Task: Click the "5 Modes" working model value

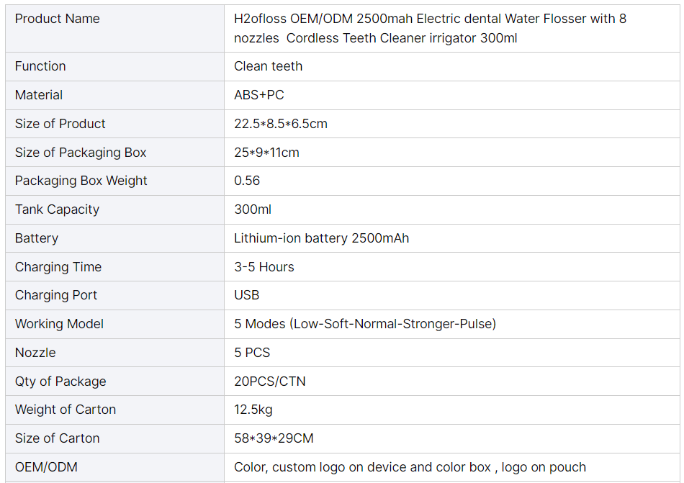Action: pos(365,324)
